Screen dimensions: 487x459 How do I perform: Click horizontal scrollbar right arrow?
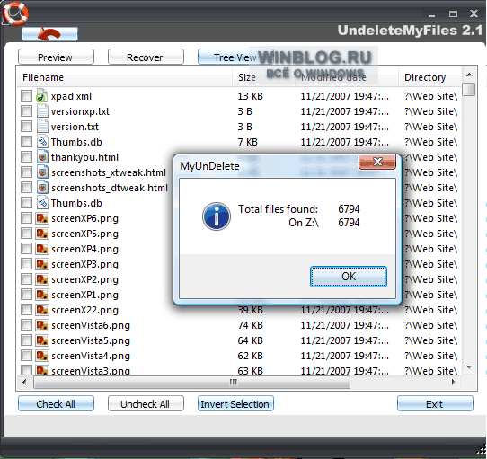pyautogui.click(x=453, y=382)
